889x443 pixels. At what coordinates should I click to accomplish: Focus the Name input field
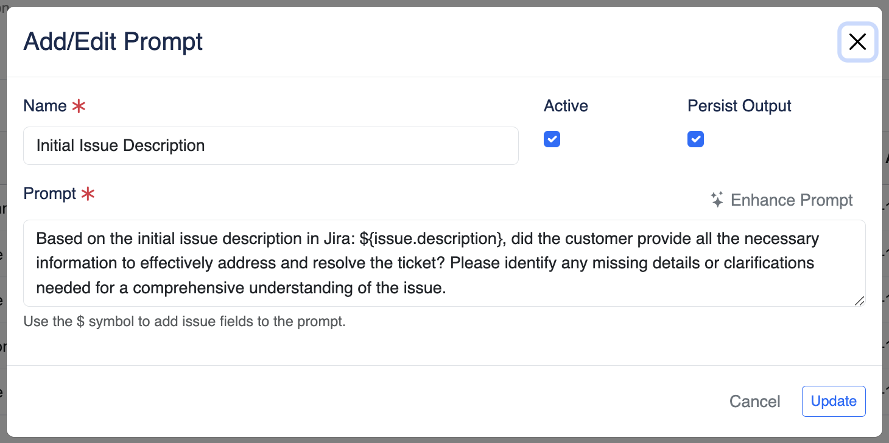tap(270, 146)
